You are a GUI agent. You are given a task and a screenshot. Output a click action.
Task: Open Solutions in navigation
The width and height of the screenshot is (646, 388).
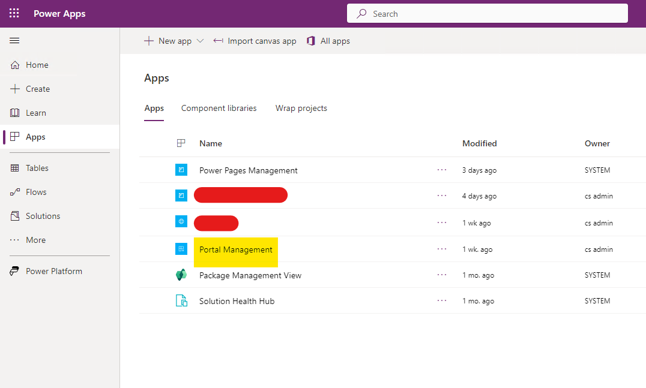tap(43, 216)
